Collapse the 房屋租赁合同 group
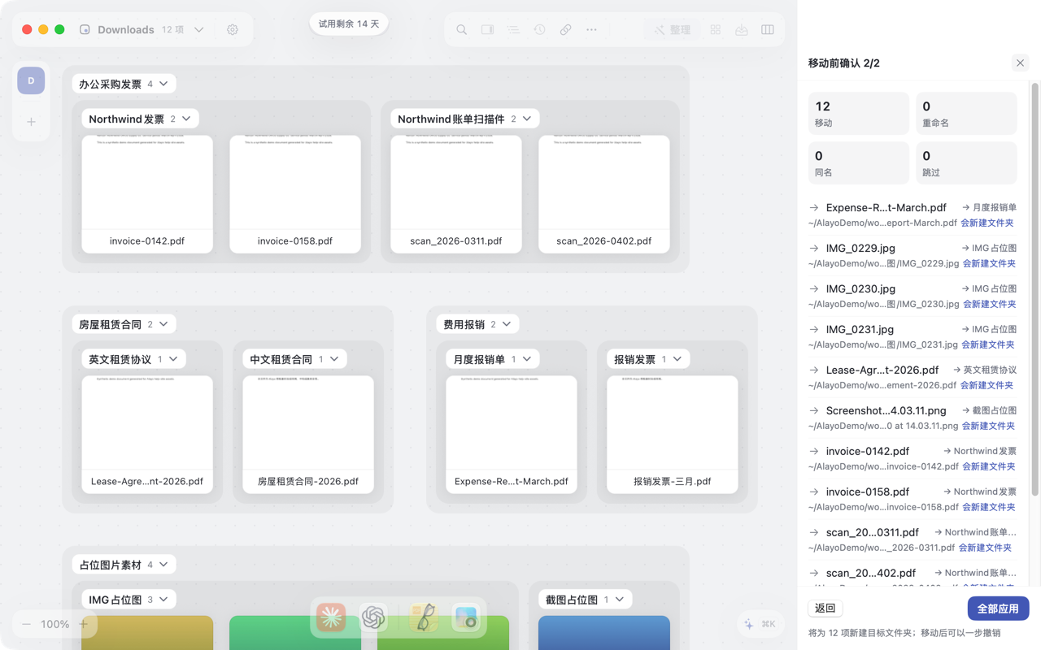Viewport: 1041px width, 650px height. coord(163,324)
